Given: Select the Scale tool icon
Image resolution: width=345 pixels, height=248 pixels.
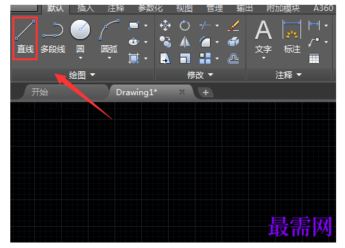Looking at the screenshot, I should point(185,58).
